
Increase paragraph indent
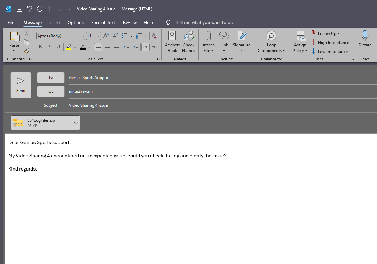coord(135,47)
